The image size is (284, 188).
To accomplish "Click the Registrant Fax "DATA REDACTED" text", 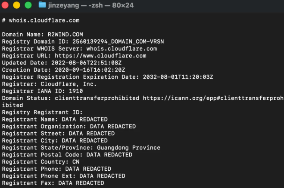I will (x=81, y=183).
